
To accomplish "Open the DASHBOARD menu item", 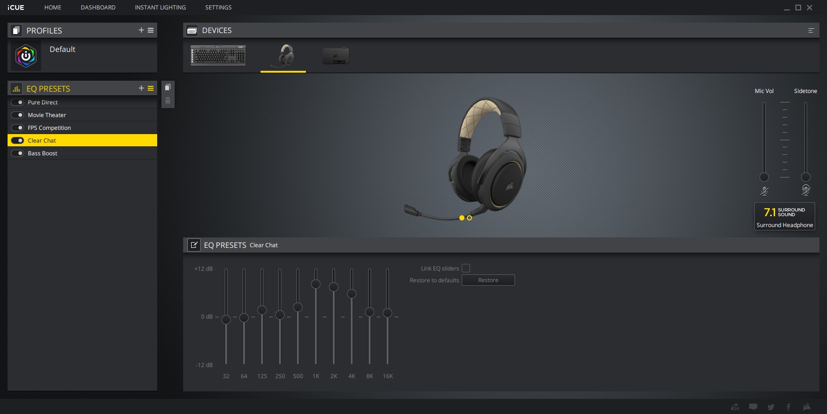I will click(98, 8).
